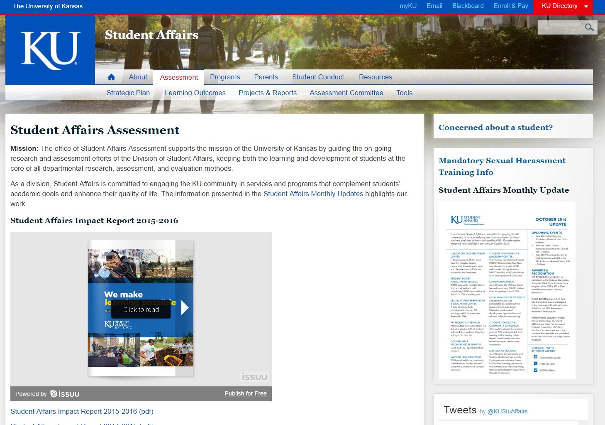Viewport: 605px width, 425px height.
Task: Open Projects & Reports submenu
Action: pos(268,93)
